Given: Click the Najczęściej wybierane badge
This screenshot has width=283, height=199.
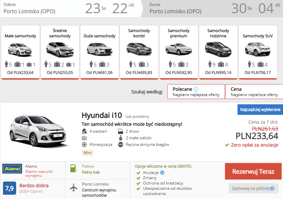Looking at the screenshot, I should pyautogui.click(x=260, y=110).
